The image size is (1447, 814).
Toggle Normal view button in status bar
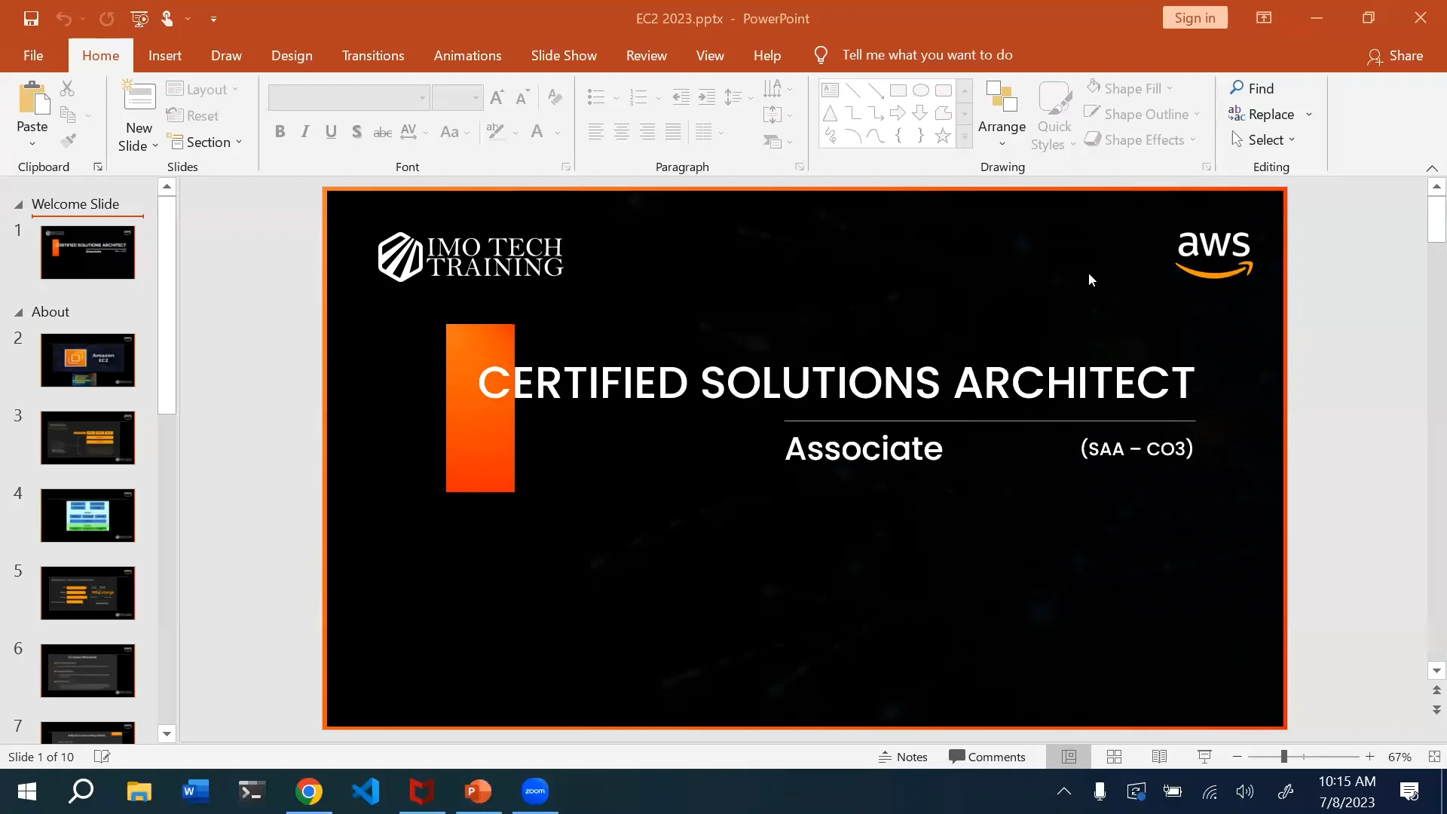pos(1069,757)
